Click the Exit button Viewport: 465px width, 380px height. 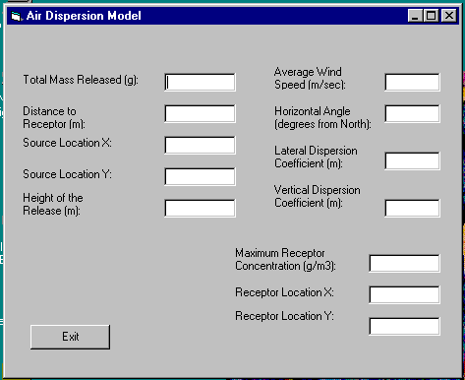pyautogui.click(x=70, y=337)
